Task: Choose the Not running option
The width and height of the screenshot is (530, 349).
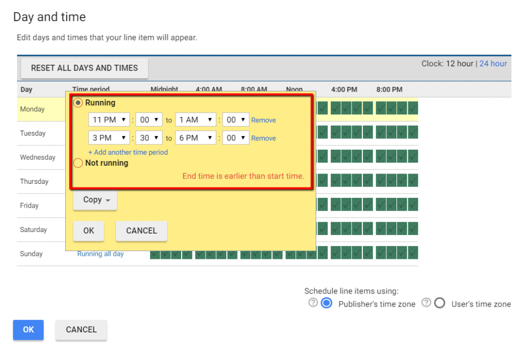Action: (78, 163)
